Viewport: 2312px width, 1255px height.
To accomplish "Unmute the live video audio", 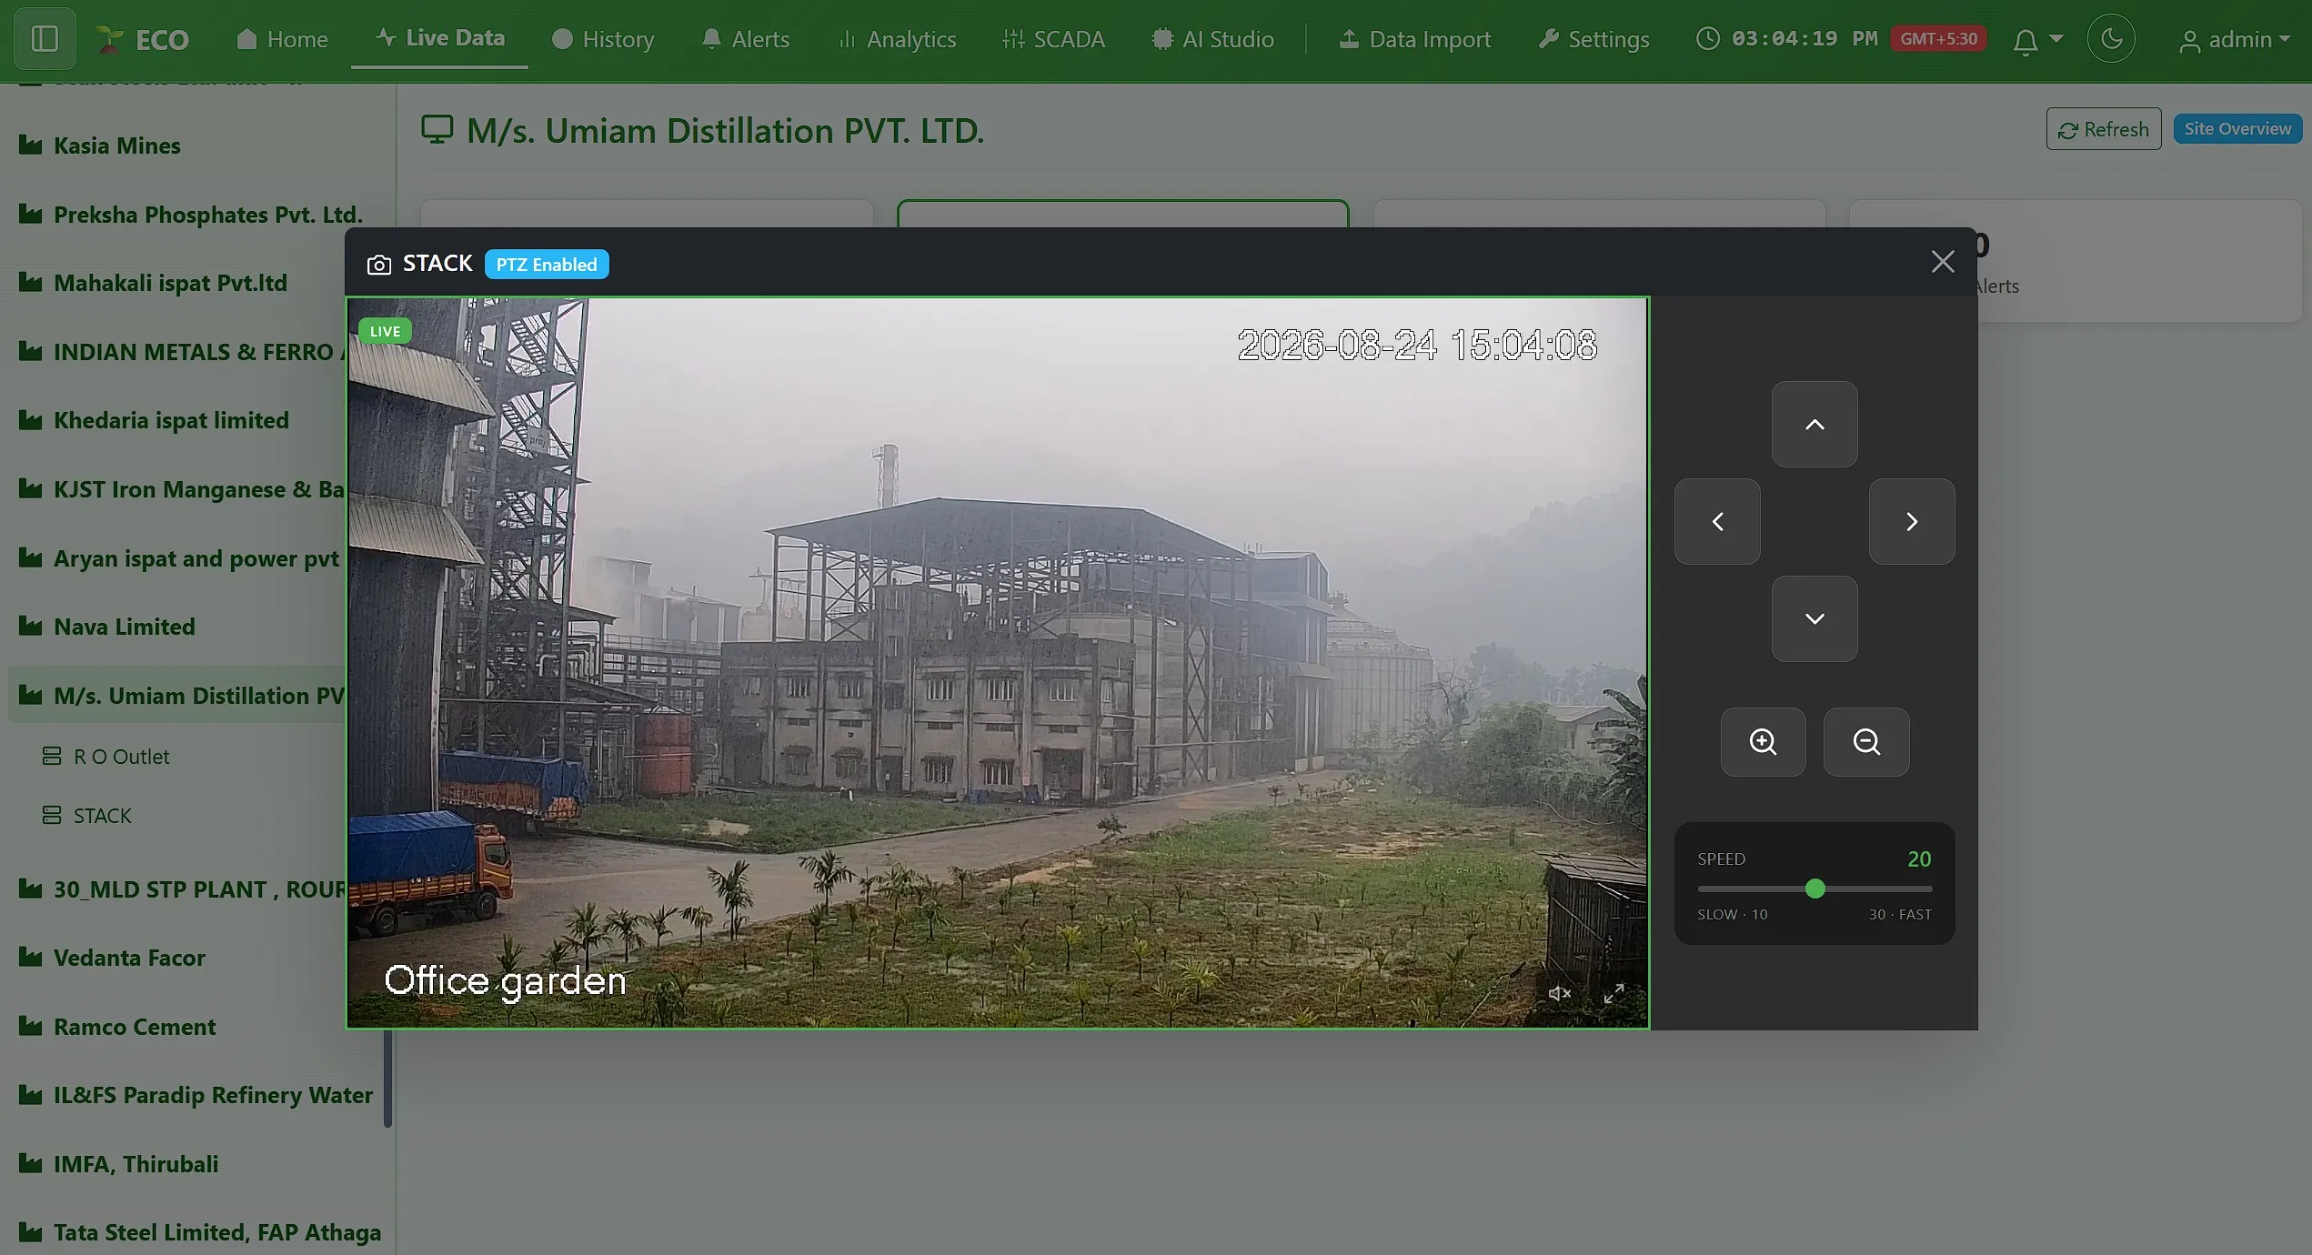I will tap(1559, 993).
